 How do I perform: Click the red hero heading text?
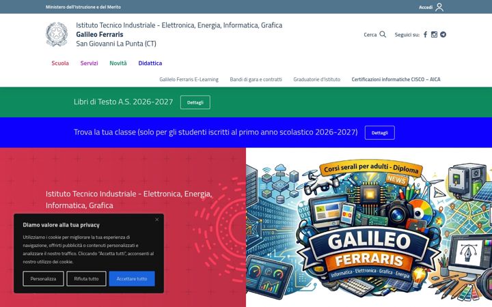coord(129,199)
